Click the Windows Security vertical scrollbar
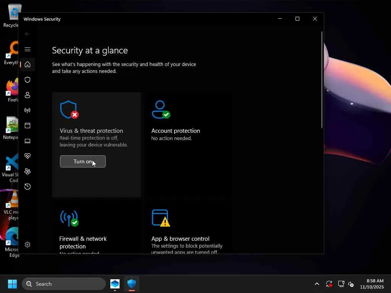The width and height of the screenshot is (391, 293). tap(322, 80)
